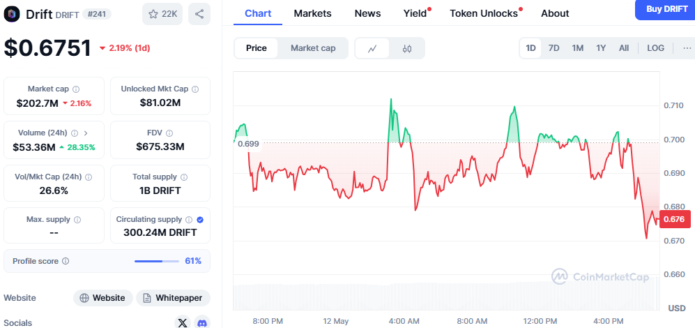Click the 0.699 opening price marker on chart
This screenshot has width=695, height=328.
pyautogui.click(x=248, y=144)
